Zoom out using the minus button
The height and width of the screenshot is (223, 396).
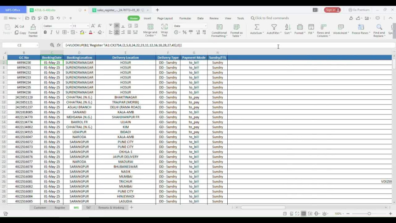tap(348, 213)
